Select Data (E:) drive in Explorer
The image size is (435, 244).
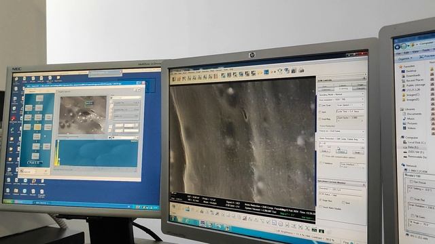coord(411,148)
